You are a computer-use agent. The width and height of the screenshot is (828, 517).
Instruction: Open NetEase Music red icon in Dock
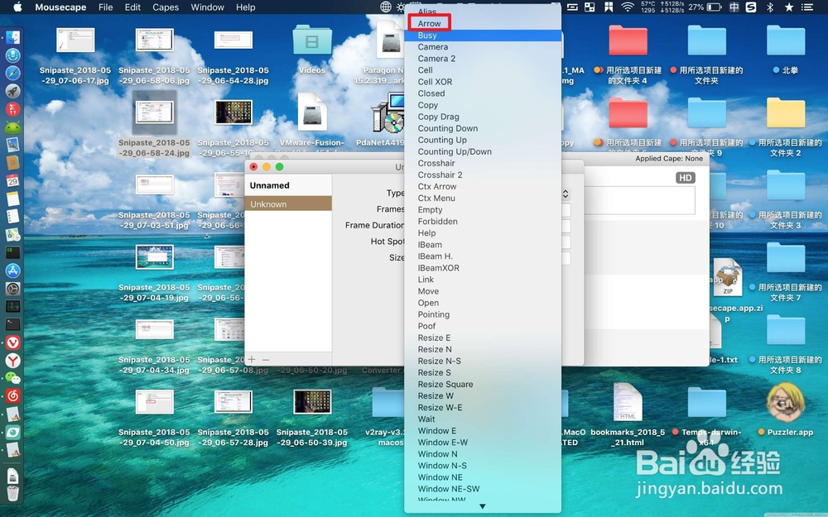tap(12, 396)
